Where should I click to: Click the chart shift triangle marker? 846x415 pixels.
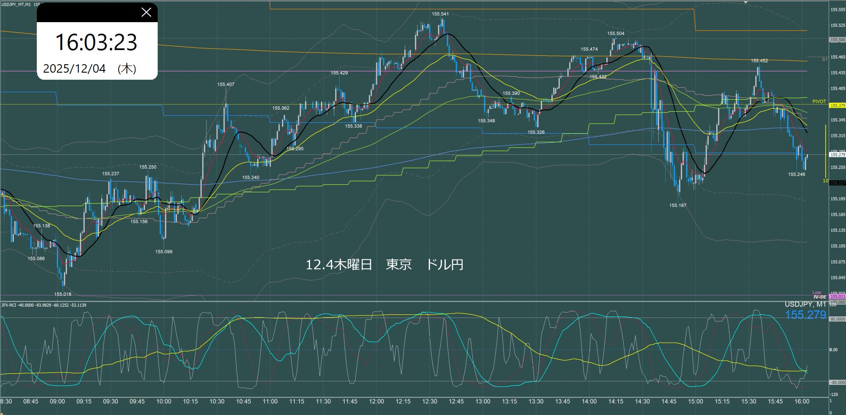[745, 2]
